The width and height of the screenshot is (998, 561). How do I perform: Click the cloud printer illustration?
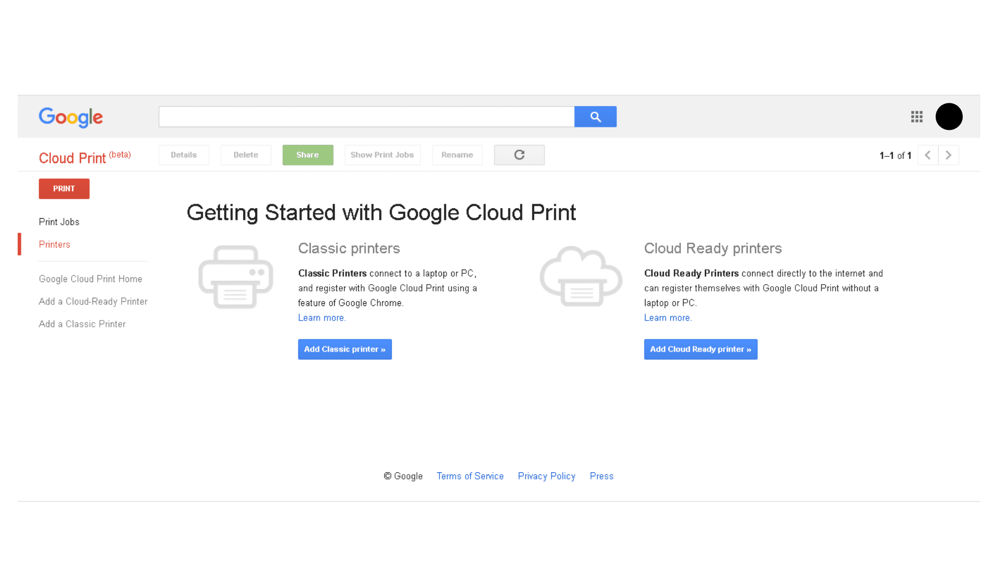581,276
